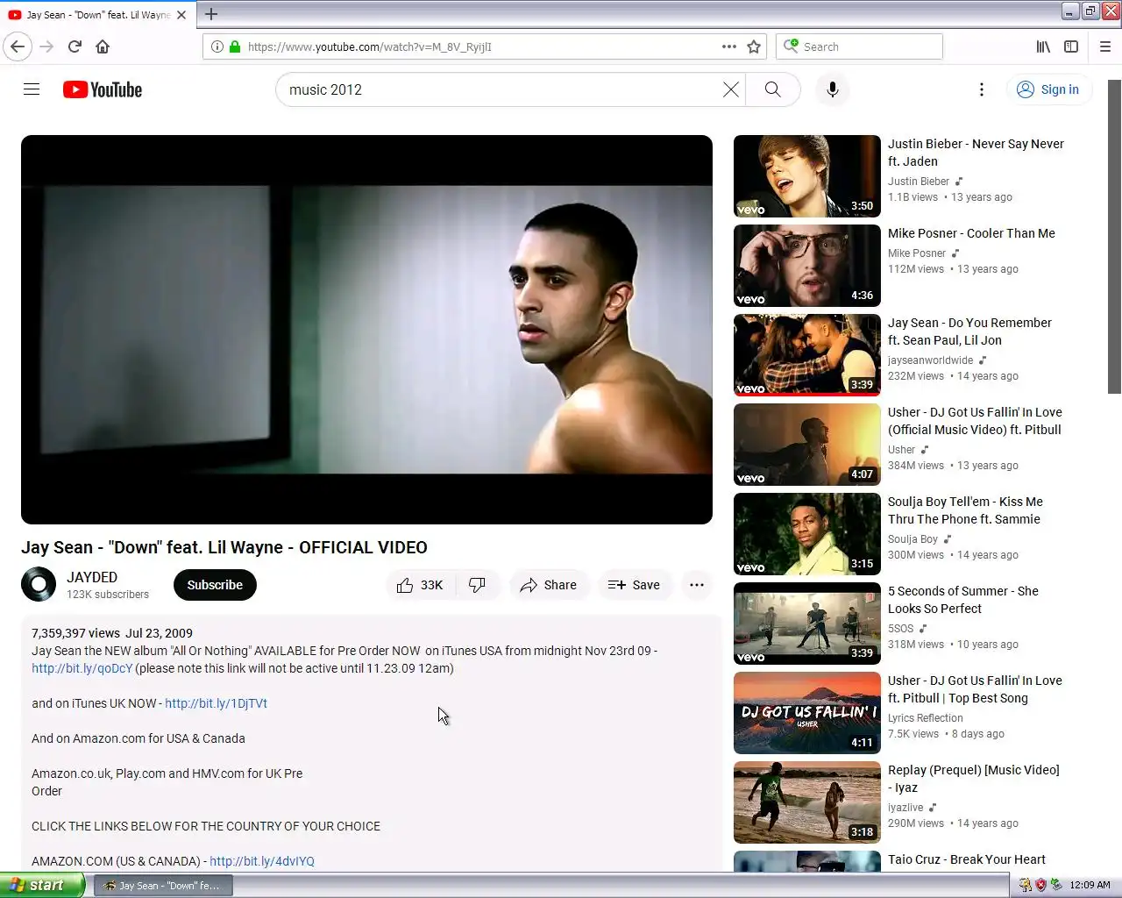The image size is (1122, 898).
Task: Open Usher DJ Got Us Fallin' Official thumbnail
Action: (x=807, y=445)
